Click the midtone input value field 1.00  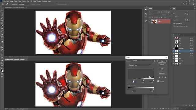tap(143, 82)
